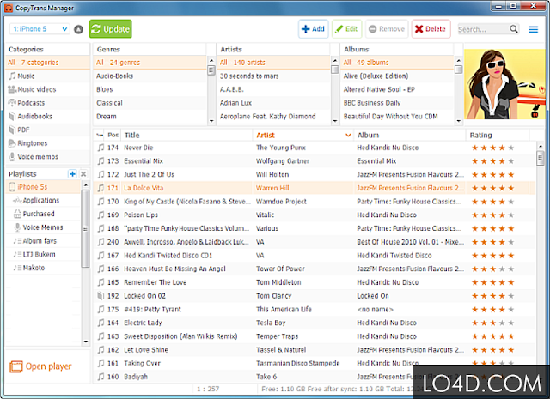Viewport: 550px width, 399px height.
Task: Click the Makoto playlist icon
Action: point(17,268)
